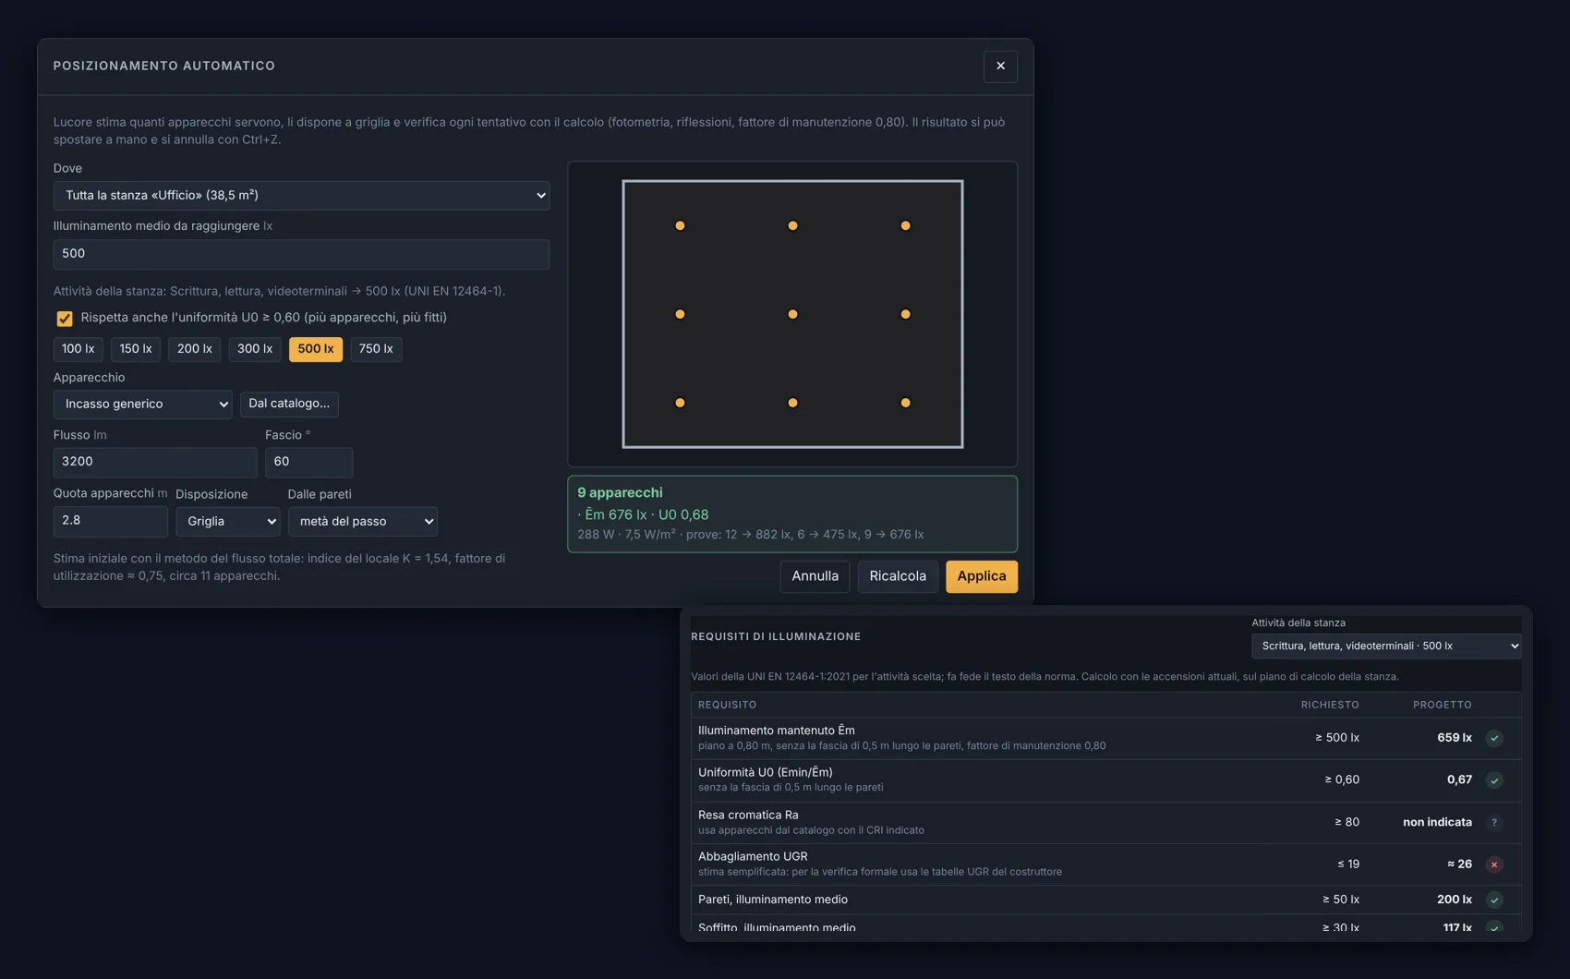Choose the 150 lx preset
1570x979 pixels.
point(136,349)
